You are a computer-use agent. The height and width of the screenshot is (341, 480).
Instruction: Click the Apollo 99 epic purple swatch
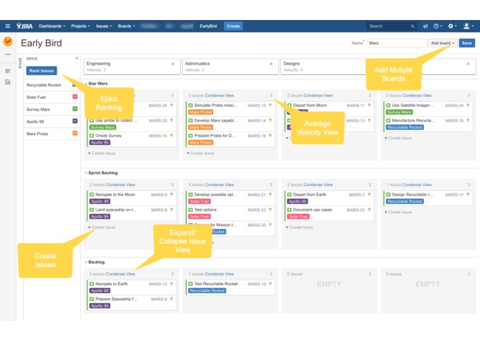click(x=75, y=121)
